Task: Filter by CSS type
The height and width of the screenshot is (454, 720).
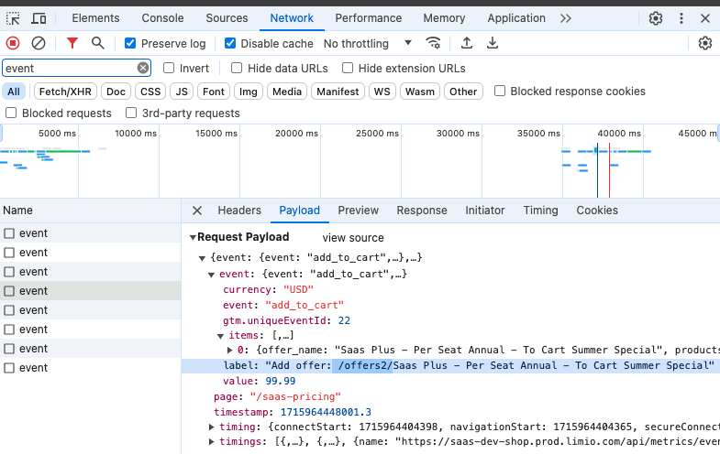Action: 150,92
